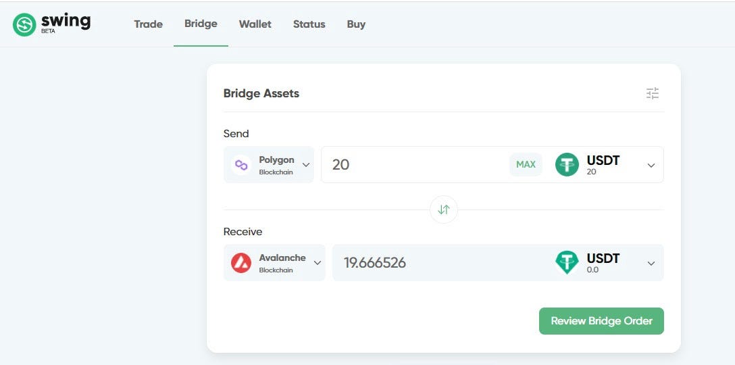Open the Receive USDT token dropdown
The height and width of the screenshot is (365, 735).
point(651,263)
